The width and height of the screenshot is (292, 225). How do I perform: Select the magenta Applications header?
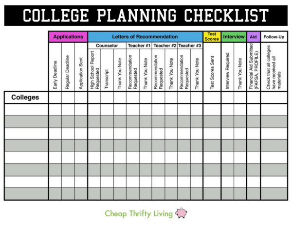(x=68, y=37)
